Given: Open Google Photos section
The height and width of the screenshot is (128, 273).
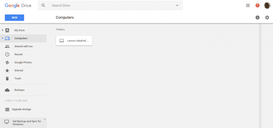Looking at the screenshot, I should point(23,62).
